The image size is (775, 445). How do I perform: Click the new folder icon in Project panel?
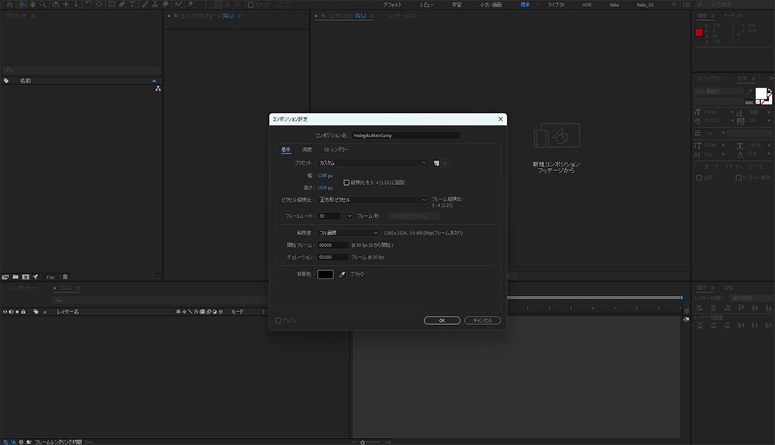15,276
